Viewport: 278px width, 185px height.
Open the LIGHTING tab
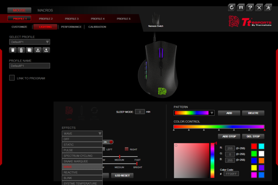(45, 27)
